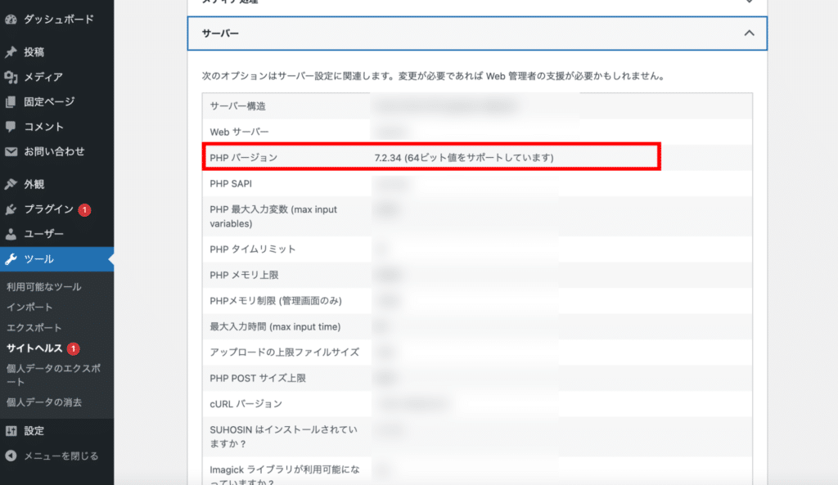838x485 pixels.
Task: Open the メディア (Media) library icon
Action: (11, 76)
